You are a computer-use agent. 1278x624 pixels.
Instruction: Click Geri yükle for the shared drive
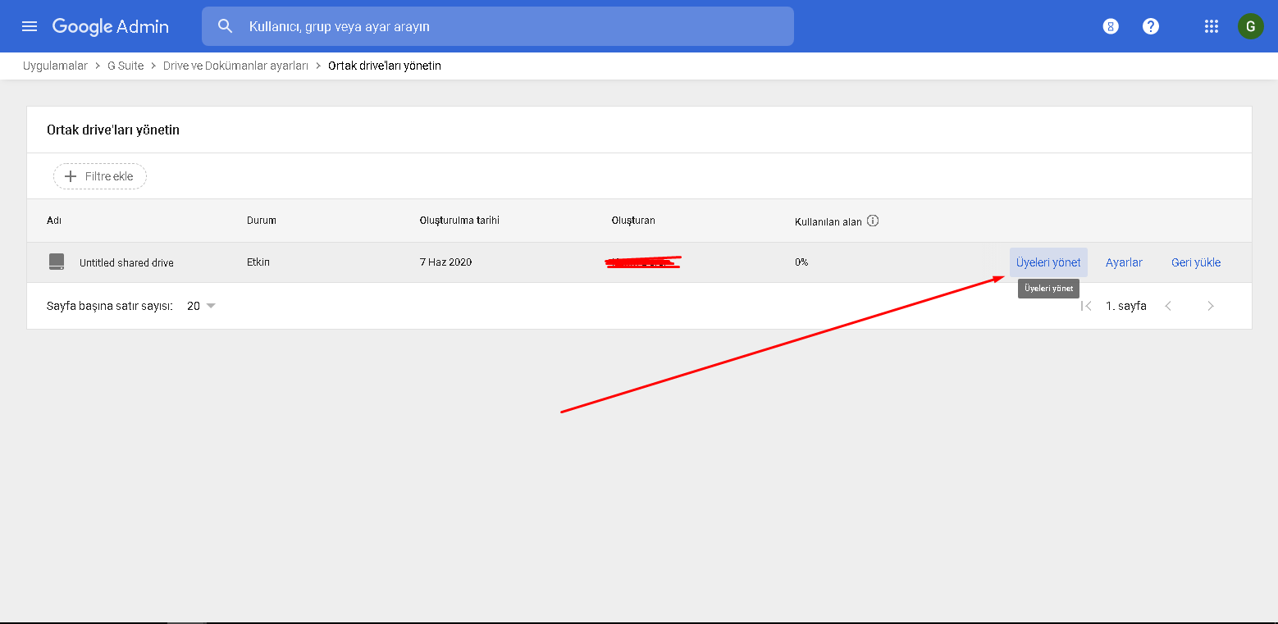point(1196,262)
